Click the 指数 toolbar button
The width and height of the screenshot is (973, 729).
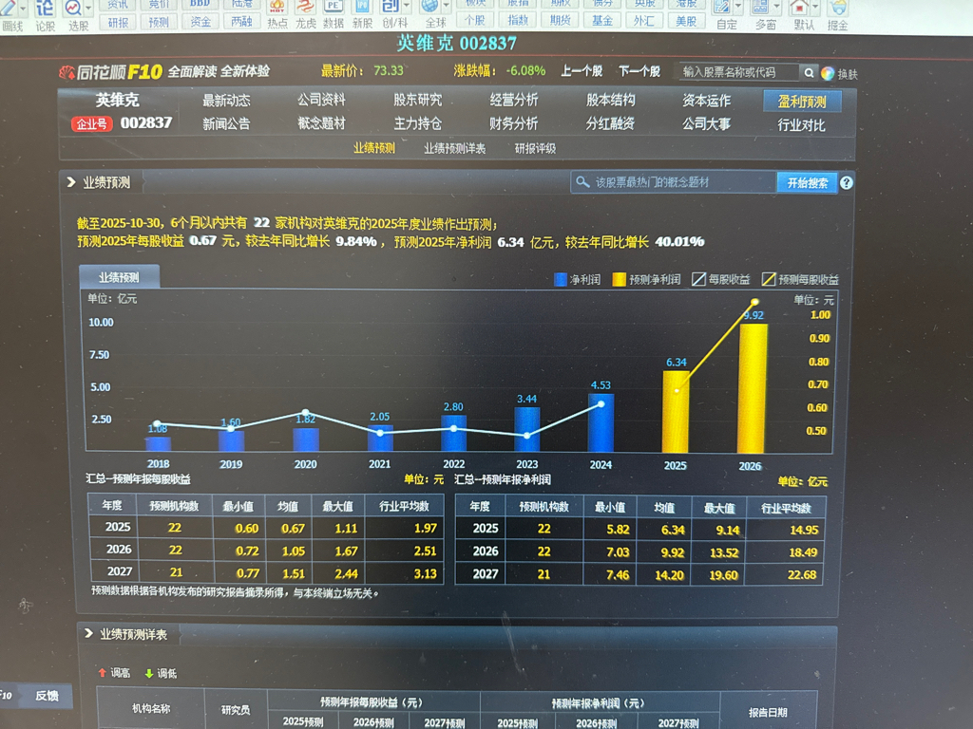tap(518, 21)
